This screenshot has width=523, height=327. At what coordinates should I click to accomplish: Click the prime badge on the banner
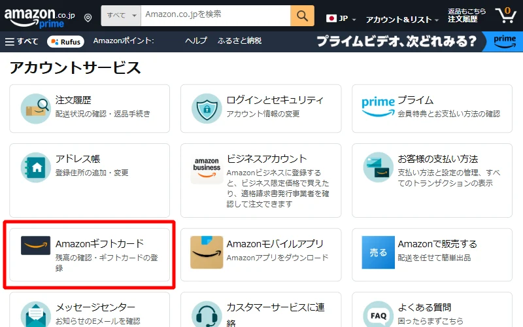click(505, 42)
